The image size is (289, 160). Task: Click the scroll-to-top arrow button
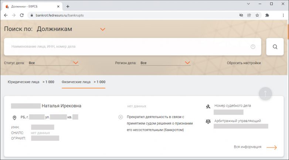point(265,93)
